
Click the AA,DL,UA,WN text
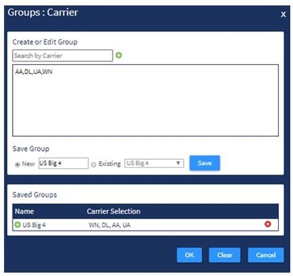(34, 72)
